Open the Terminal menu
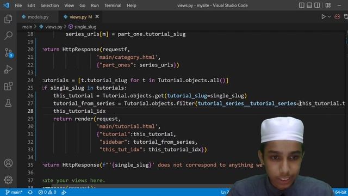 click(113, 5)
